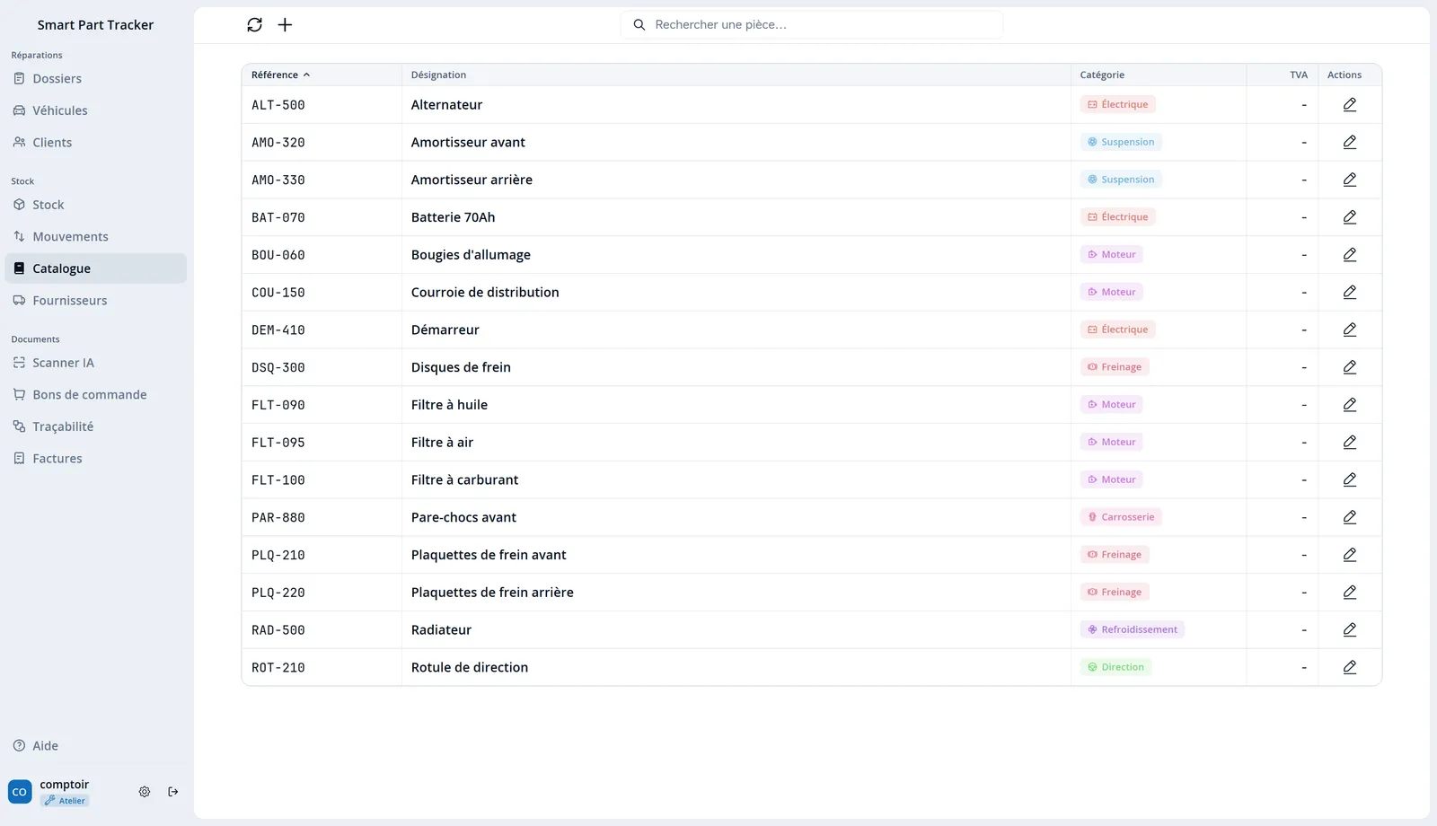Edit the Disques de frein part

click(1349, 367)
